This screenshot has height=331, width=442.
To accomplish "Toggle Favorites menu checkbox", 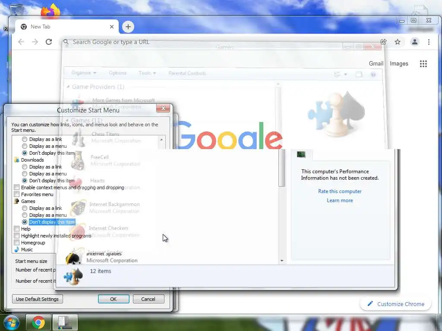I will pyautogui.click(x=17, y=194).
